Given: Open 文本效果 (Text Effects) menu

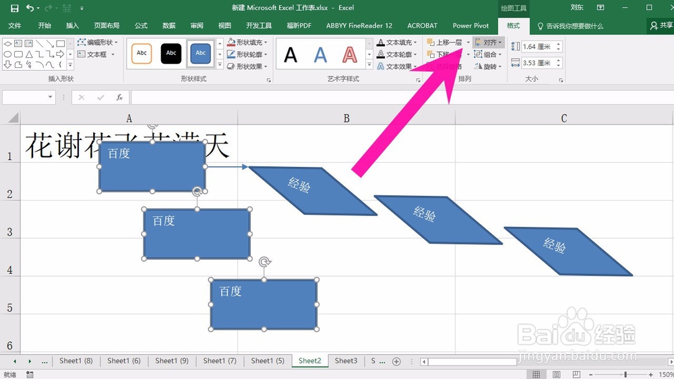Looking at the screenshot, I should point(397,67).
